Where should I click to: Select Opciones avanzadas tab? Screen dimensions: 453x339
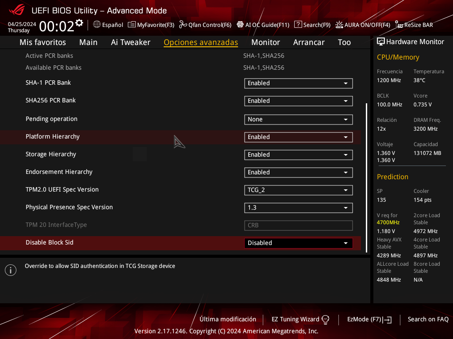(201, 42)
